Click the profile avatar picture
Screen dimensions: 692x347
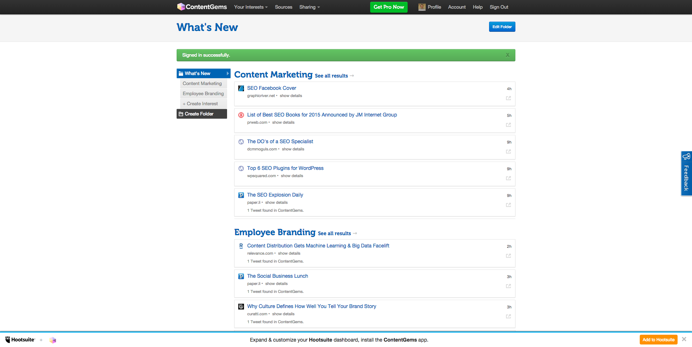point(422,7)
